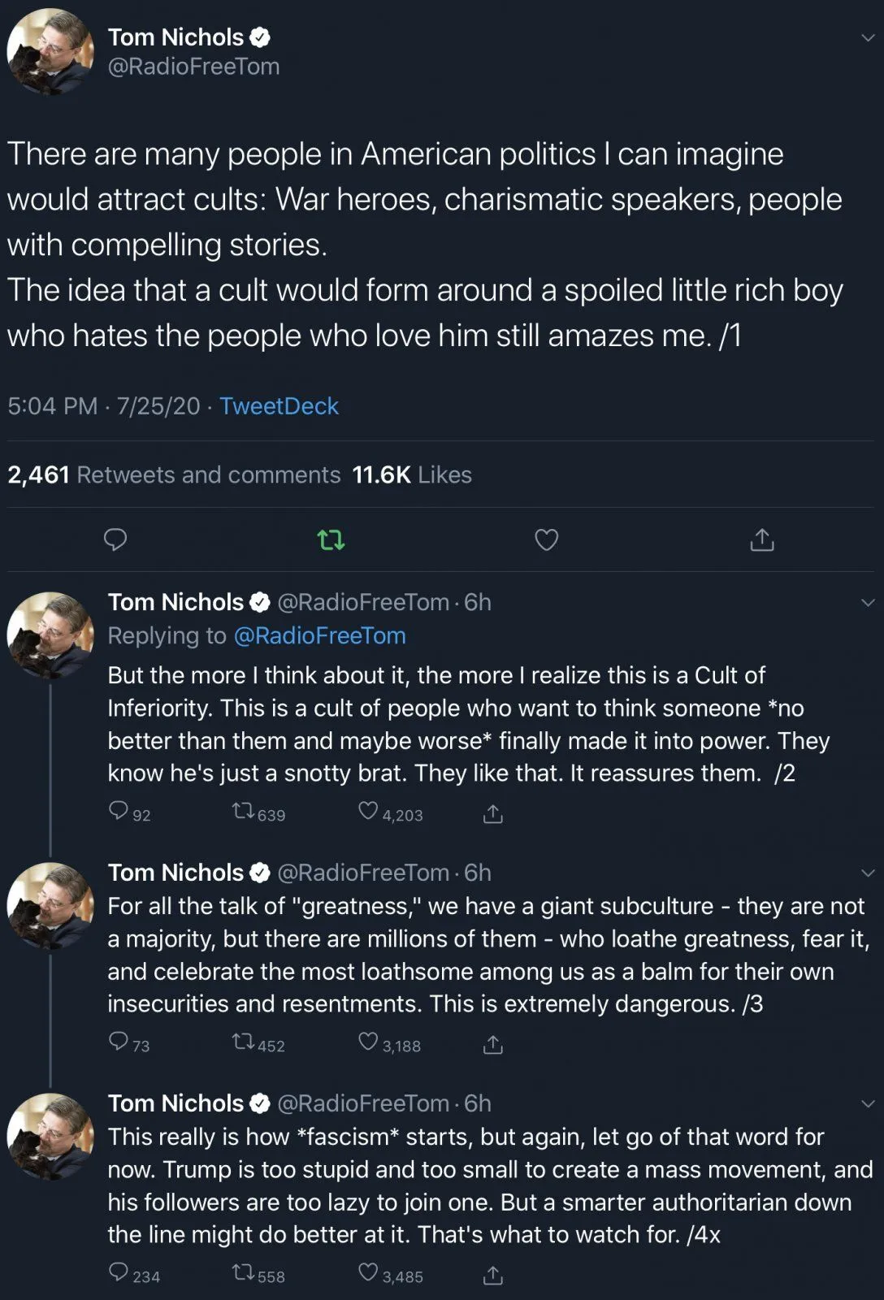Image resolution: width=884 pixels, height=1300 pixels.
Task: Share the main tweet using share icon
Action: (761, 539)
